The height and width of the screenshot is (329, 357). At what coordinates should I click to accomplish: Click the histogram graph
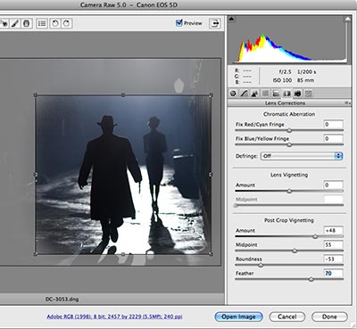click(289, 39)
